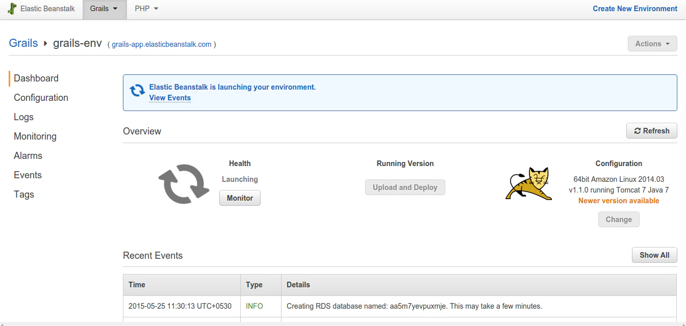Image resolution: width=686 pixels, height=326 pixels.
Task: Click the View Events link
Action: click(170, 98)
